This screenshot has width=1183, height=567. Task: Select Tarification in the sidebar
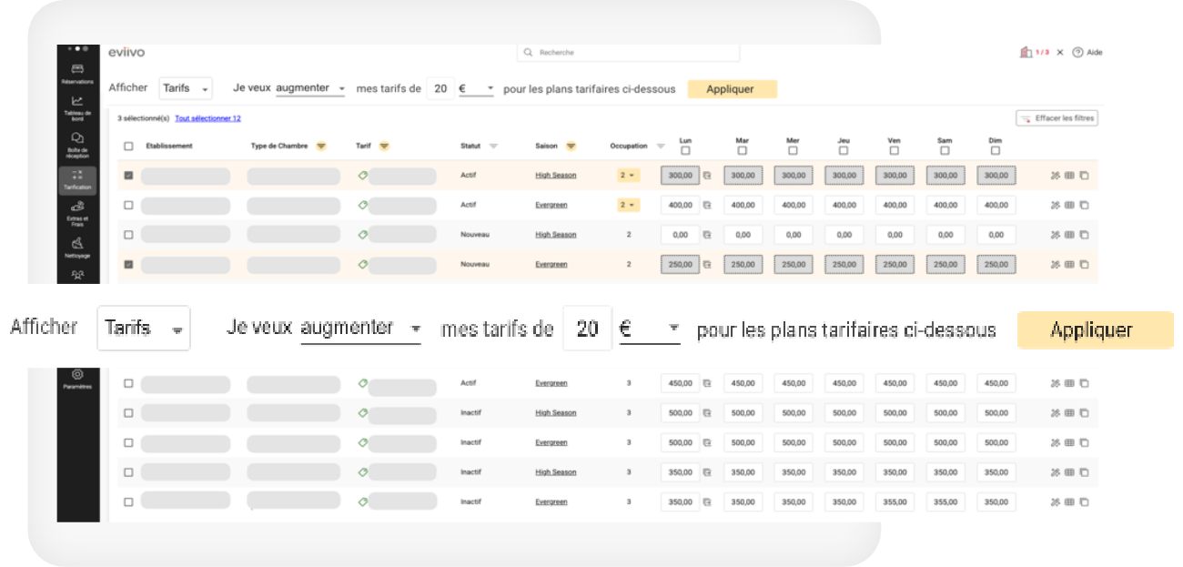(77, 179)
